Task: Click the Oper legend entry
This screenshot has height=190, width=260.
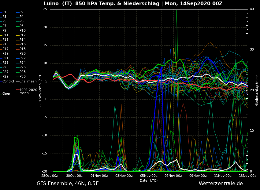Action: click(6, 94)
